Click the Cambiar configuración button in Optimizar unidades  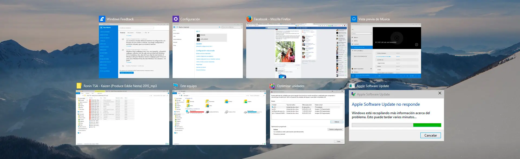335,130
